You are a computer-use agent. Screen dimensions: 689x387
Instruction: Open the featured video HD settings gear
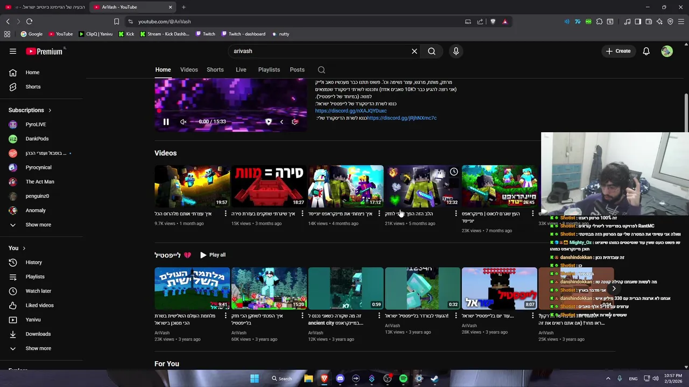pos(295,121)
